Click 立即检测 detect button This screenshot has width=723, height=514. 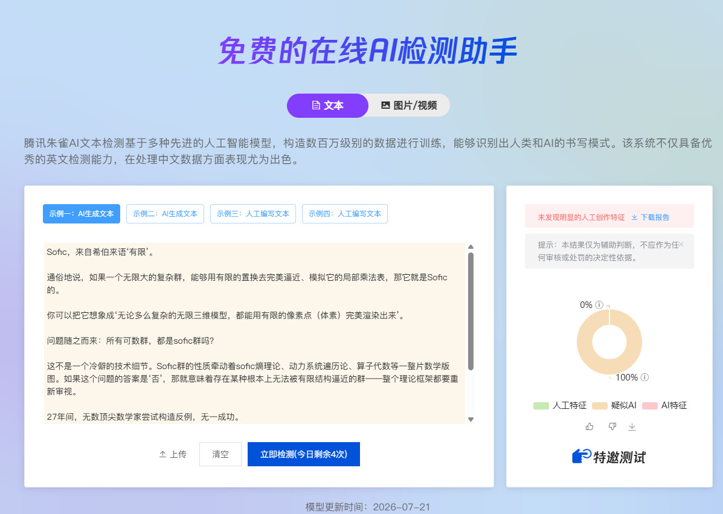click(x=304, y=455)
